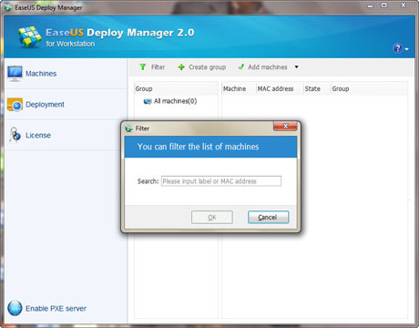Maximize the EaseUS Deploy Manager window

(x=384, y=5)
